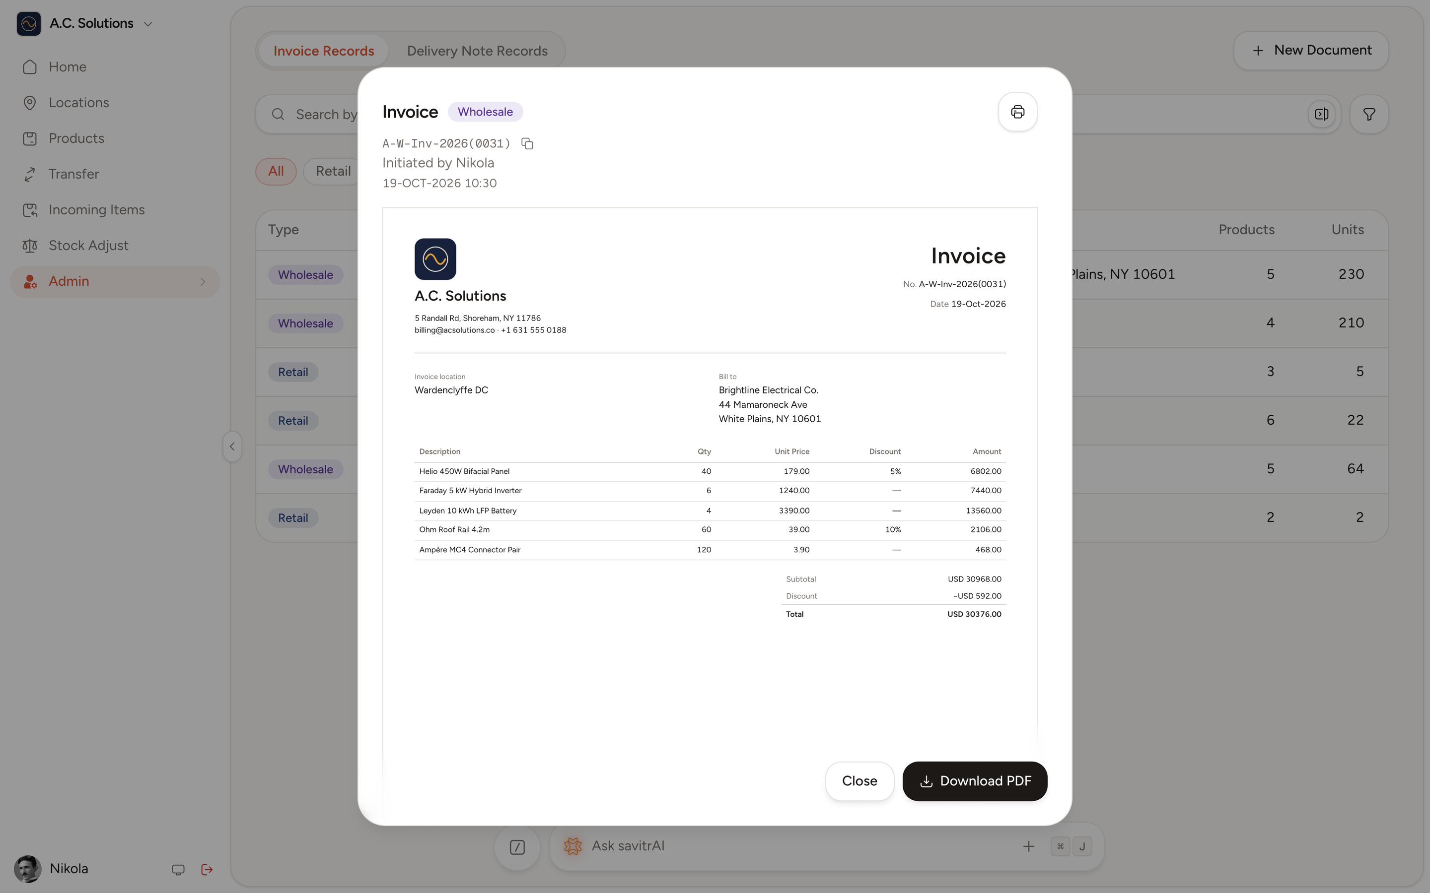
Task: Click the savitrAI assistant star icon
Action: 572,846
